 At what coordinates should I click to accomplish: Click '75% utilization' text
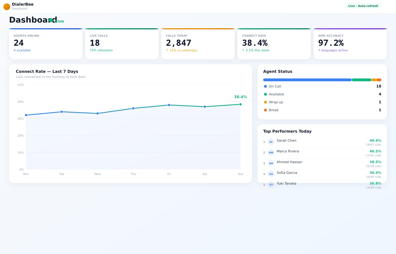tap(101, 50)
